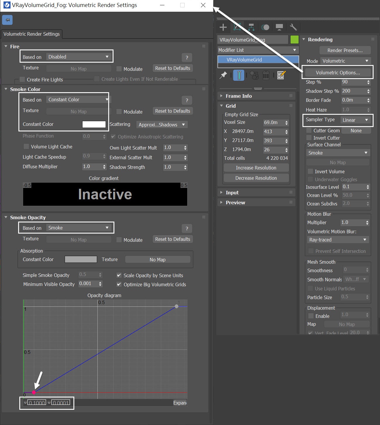
Task: Open Surface Channel Smoke dropdown
Action: point(338,153)
